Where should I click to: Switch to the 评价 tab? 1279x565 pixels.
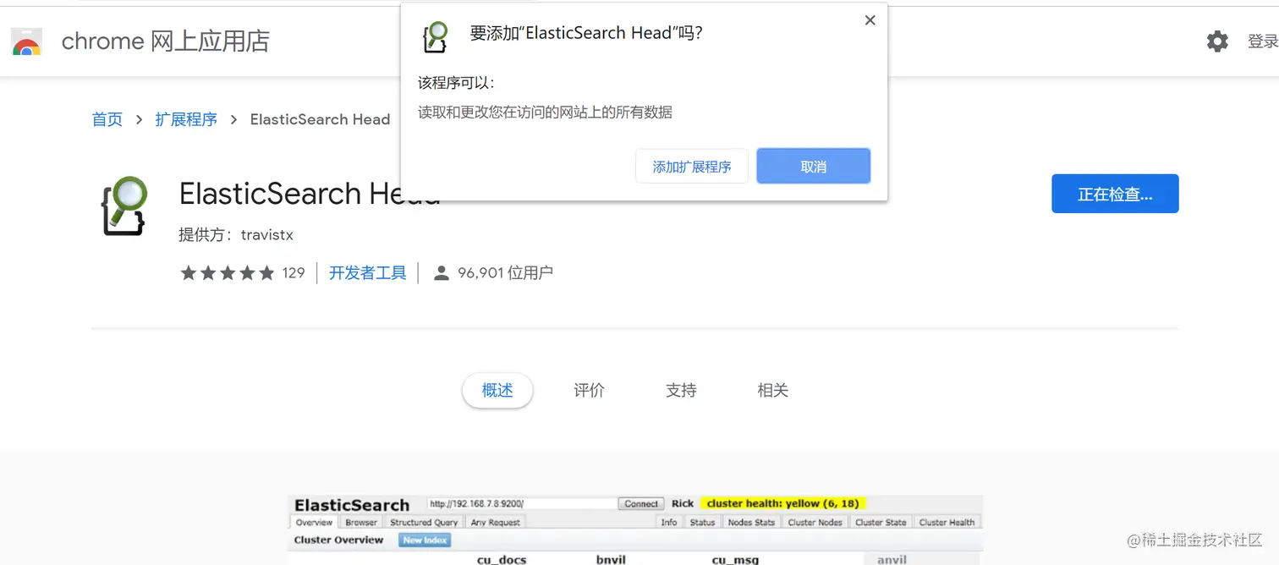click(x=589, y=390)
